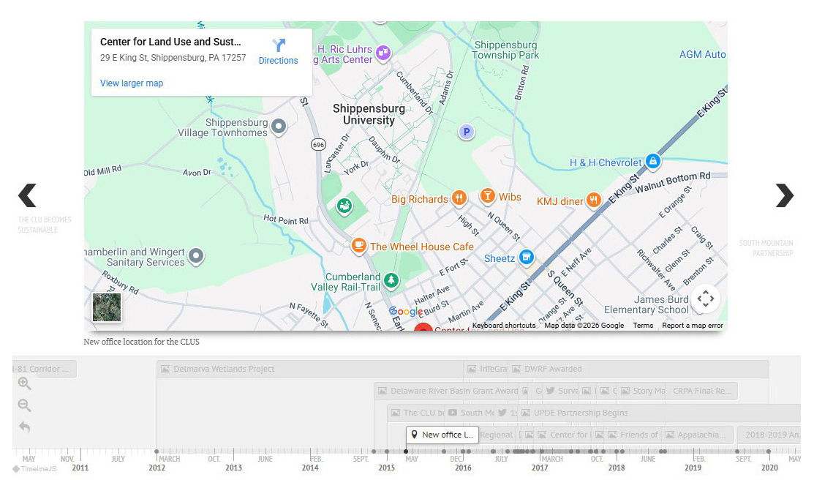Select Delaware River Basin Grant Award event
The image size is (814, 480).
pos(453,391)
